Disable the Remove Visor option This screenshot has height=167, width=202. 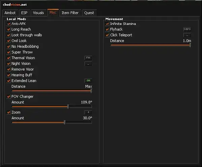9,69
